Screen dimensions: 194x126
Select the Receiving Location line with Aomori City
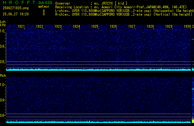pos(121,7)
